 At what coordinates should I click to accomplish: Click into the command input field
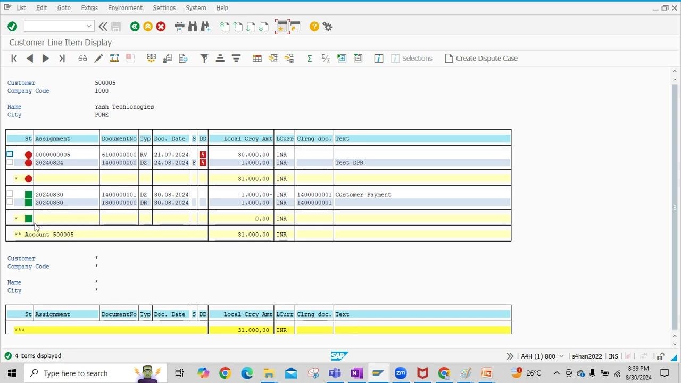(x=54, y=27)
